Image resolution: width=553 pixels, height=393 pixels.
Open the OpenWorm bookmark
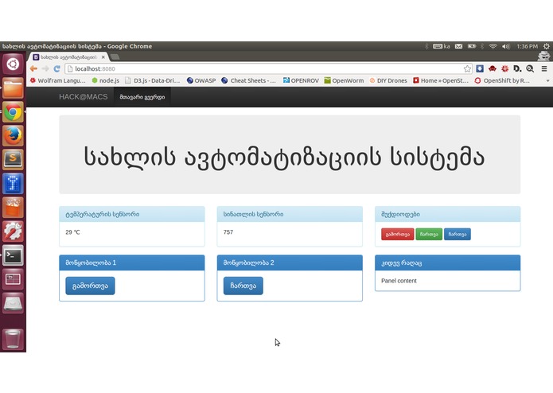[x=344, y=80]
